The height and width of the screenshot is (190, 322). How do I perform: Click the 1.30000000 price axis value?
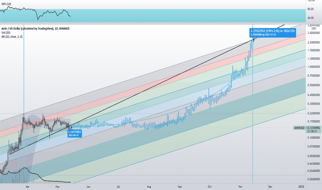pos(314,58)
